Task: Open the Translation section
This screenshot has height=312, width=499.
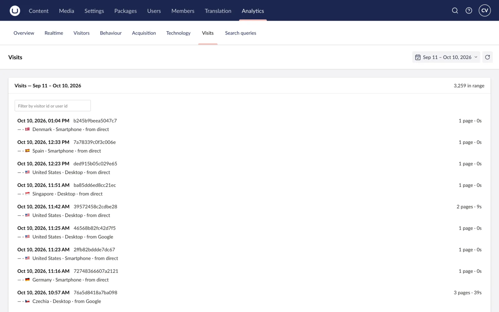Action: pyautogui.click(x=218, y=11)
